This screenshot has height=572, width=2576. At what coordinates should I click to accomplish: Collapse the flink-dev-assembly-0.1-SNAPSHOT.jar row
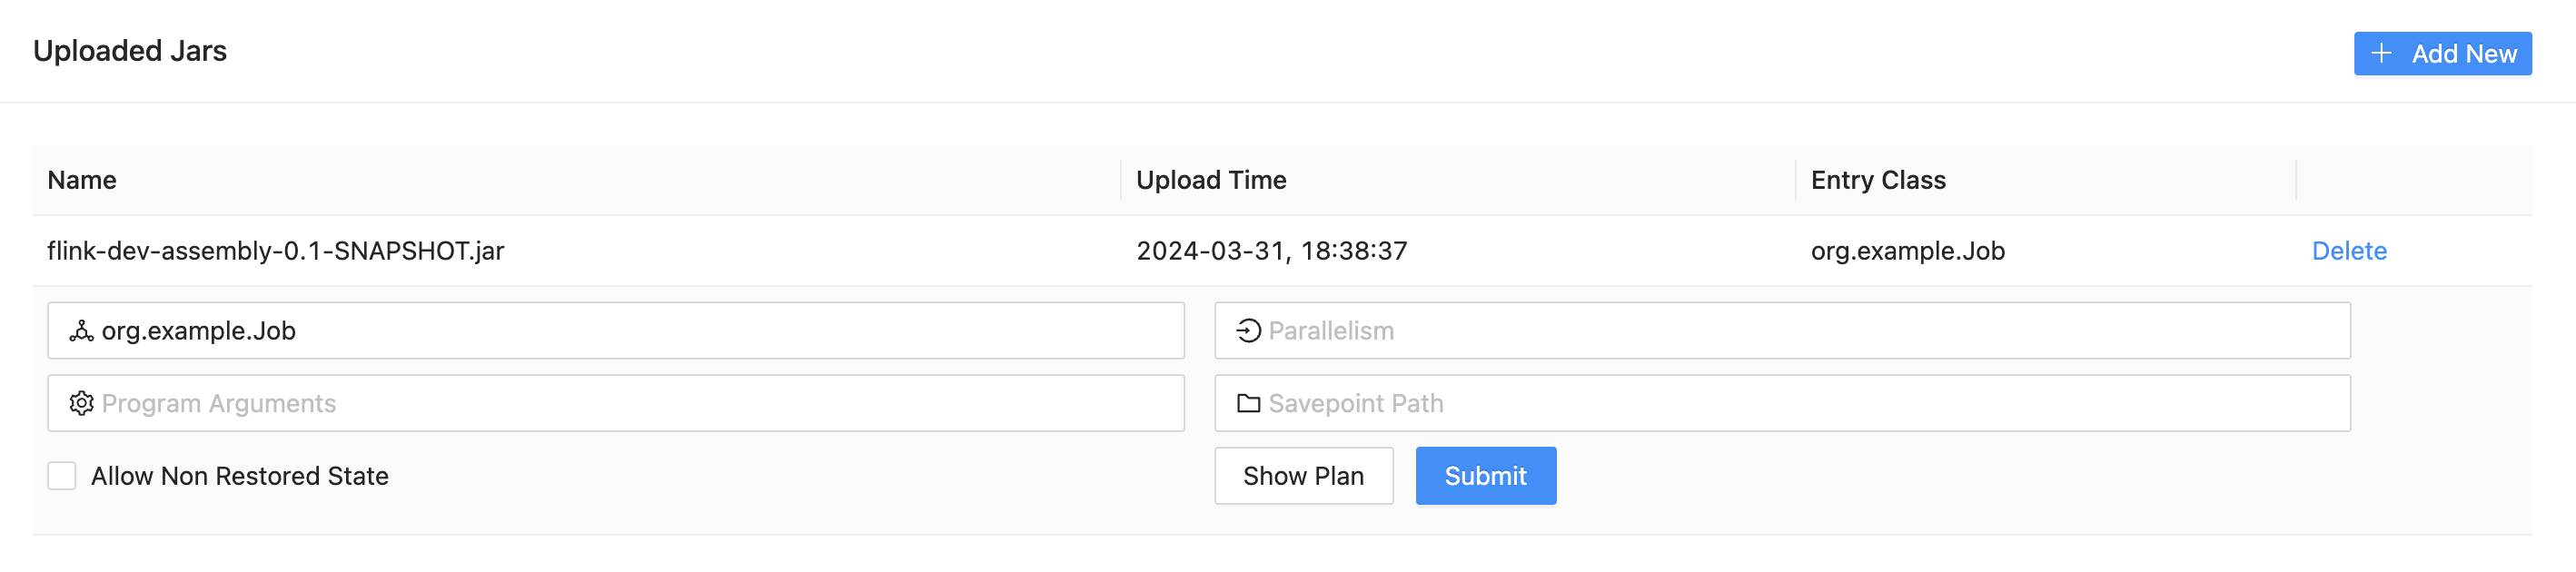275,251
